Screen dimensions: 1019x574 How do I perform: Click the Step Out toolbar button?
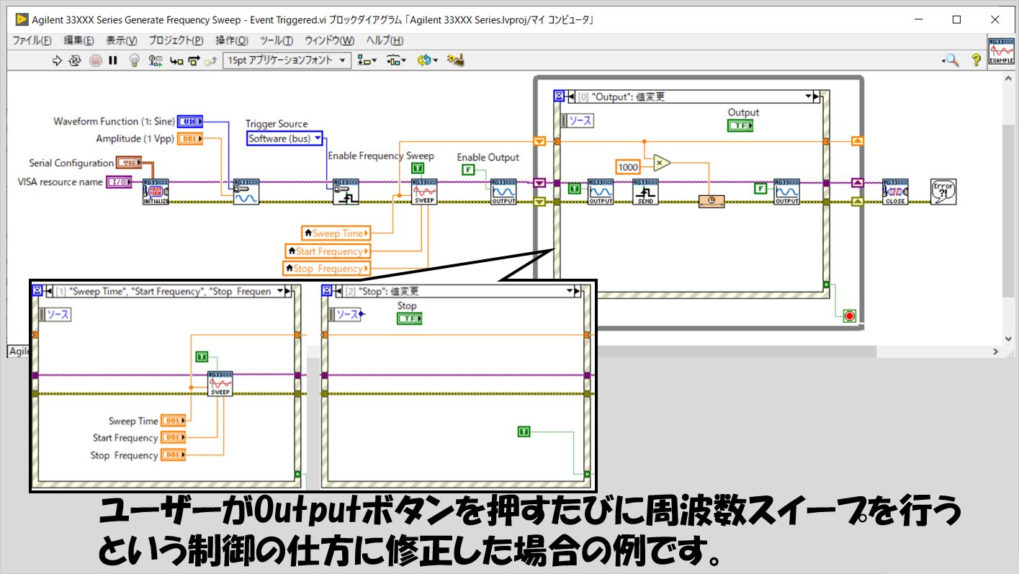coord(211,61)
